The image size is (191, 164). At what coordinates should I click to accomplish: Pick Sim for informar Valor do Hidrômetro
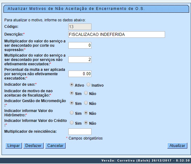point(72,113)
